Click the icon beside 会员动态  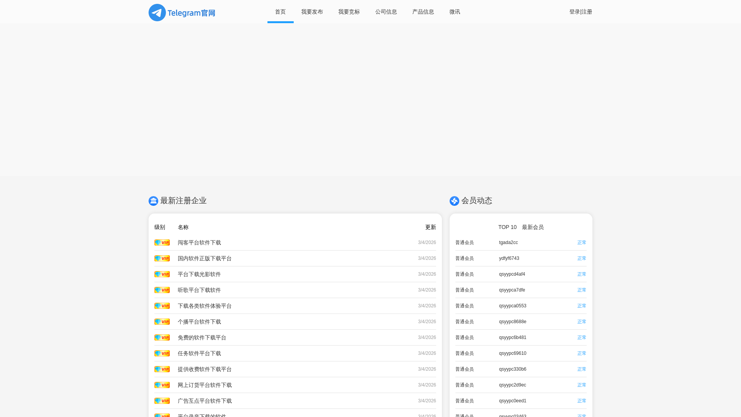(x=454, y=201)
